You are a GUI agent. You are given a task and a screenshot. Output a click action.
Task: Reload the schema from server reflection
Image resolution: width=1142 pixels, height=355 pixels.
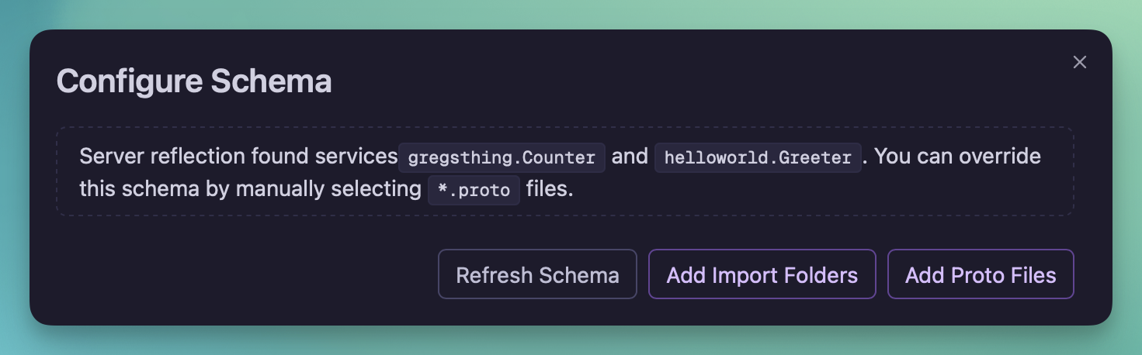click(x=537, y=274)
